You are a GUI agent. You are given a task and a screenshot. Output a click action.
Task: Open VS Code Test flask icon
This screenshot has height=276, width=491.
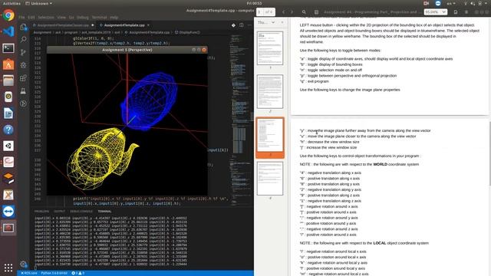[23, 90]
